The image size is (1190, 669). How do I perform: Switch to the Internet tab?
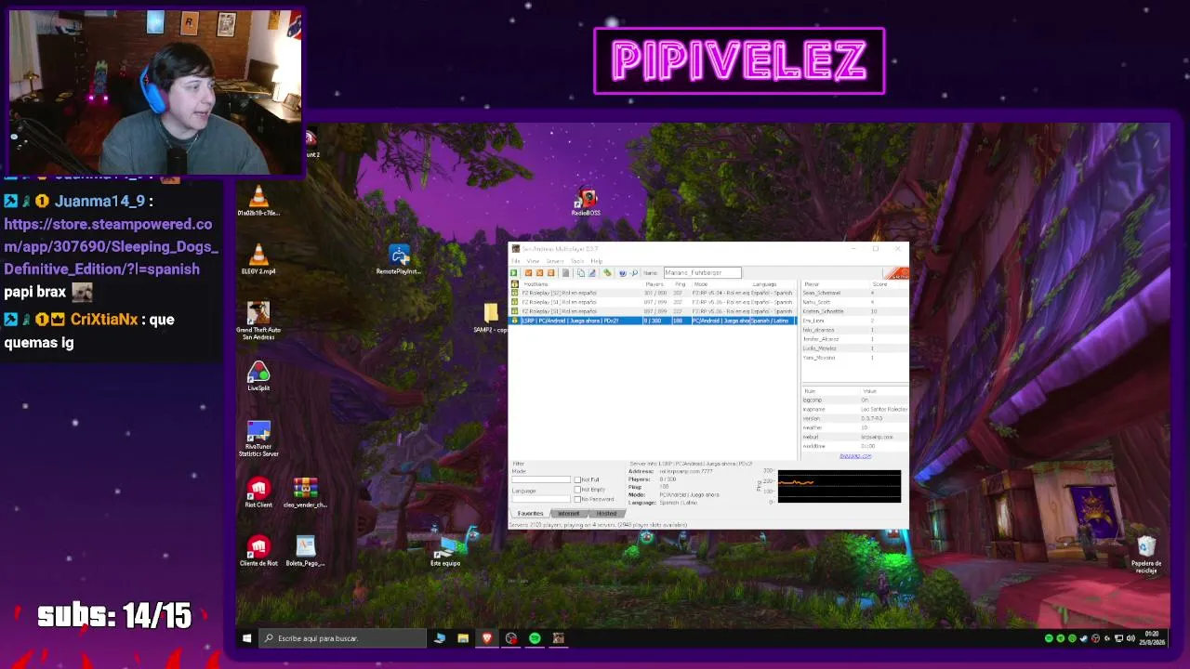tap(569, 514)
